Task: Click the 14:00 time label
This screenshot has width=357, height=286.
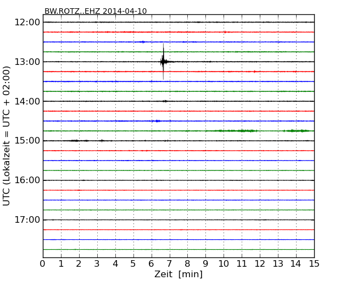Action: pyautogui.click(x=27, y=101)
